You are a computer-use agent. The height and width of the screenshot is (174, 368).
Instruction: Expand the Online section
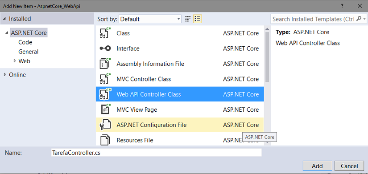point(5,75)
